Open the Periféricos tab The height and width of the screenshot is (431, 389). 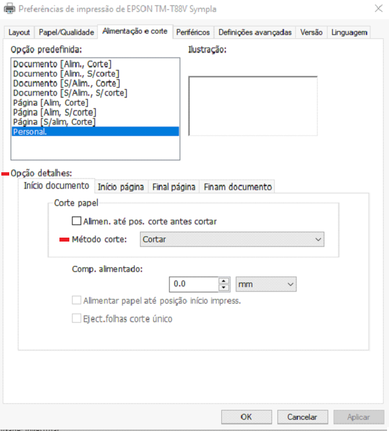click(x=193, y=32)
